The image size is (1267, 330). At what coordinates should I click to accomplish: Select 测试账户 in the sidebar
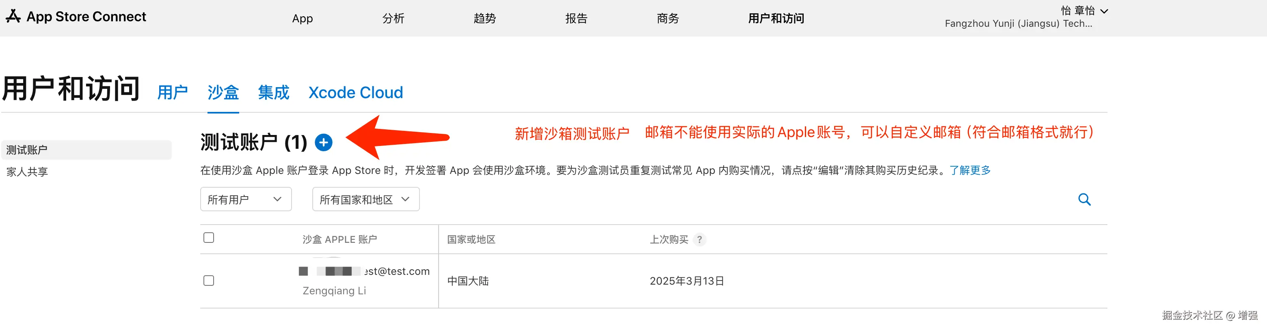point(86,150)
